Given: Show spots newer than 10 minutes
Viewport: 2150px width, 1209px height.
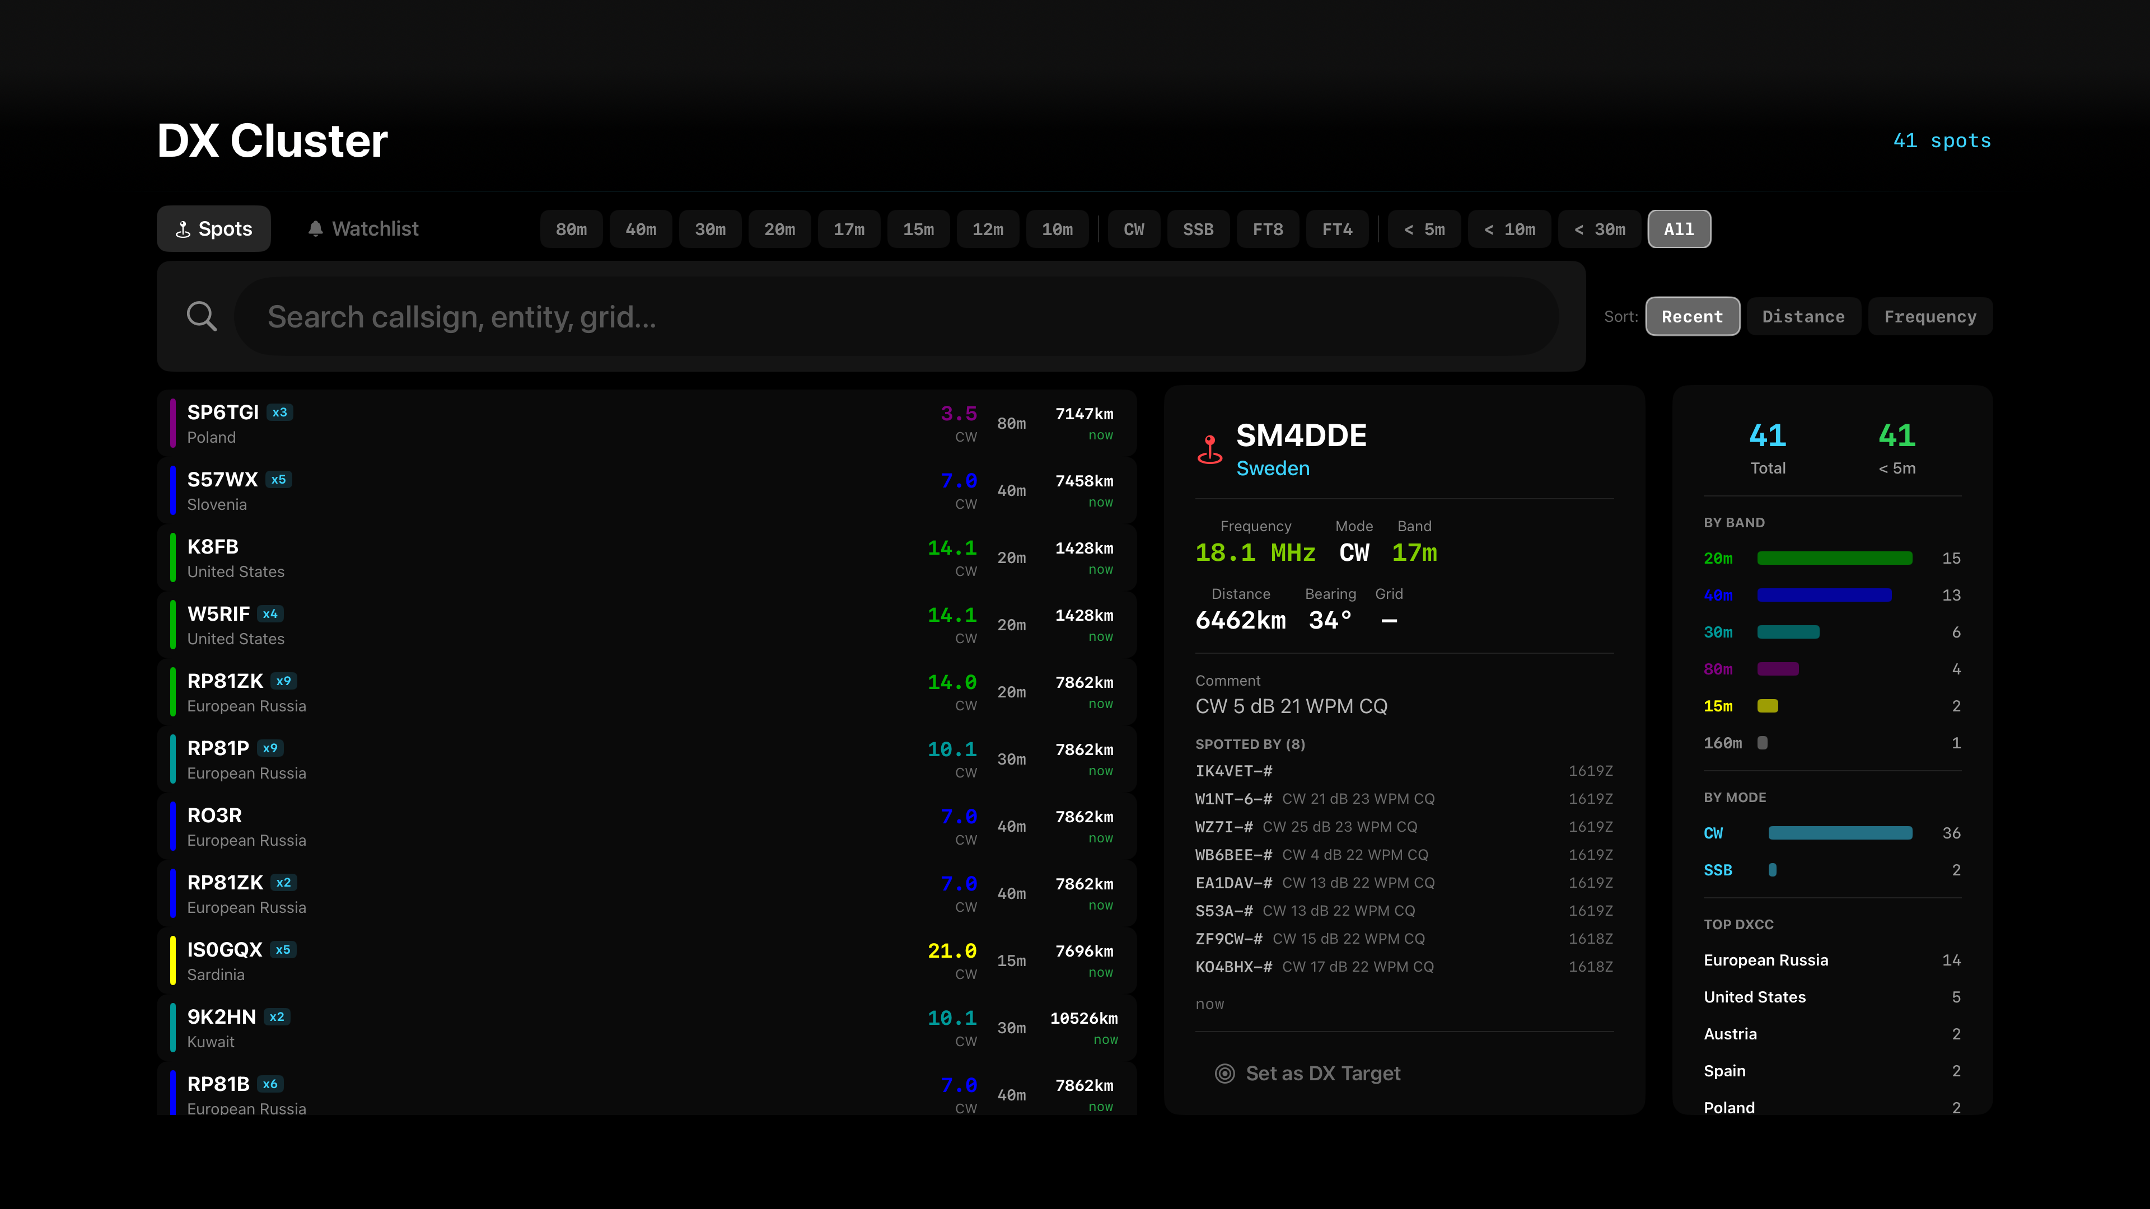Looking at the screenshot, I should click(1509, 229).
